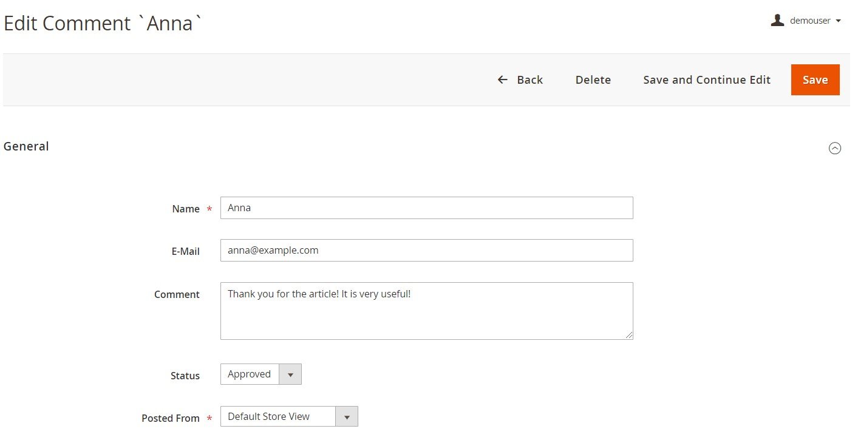Click the orange Save button
This screenshot has height=443, width=855.
point(815,79)
